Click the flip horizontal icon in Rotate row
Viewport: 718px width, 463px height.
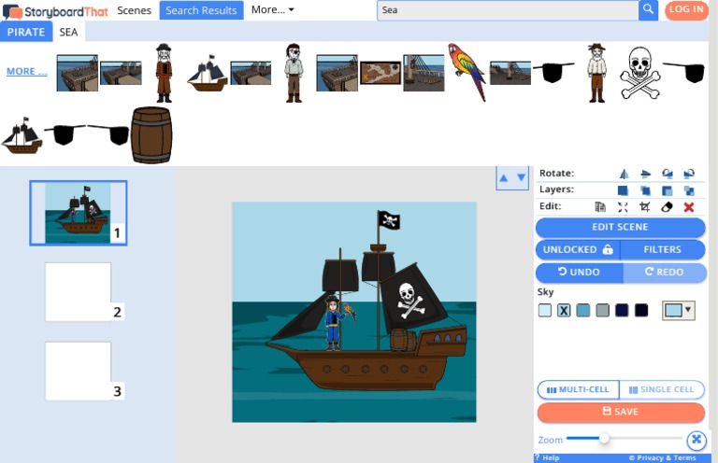[623, 174]
